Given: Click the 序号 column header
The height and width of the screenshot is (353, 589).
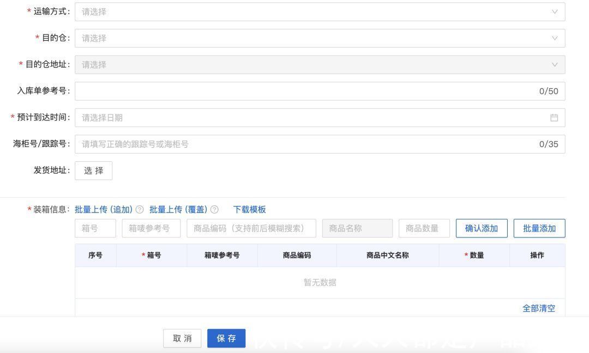Looking at the screenshot, I should point(95,255).
